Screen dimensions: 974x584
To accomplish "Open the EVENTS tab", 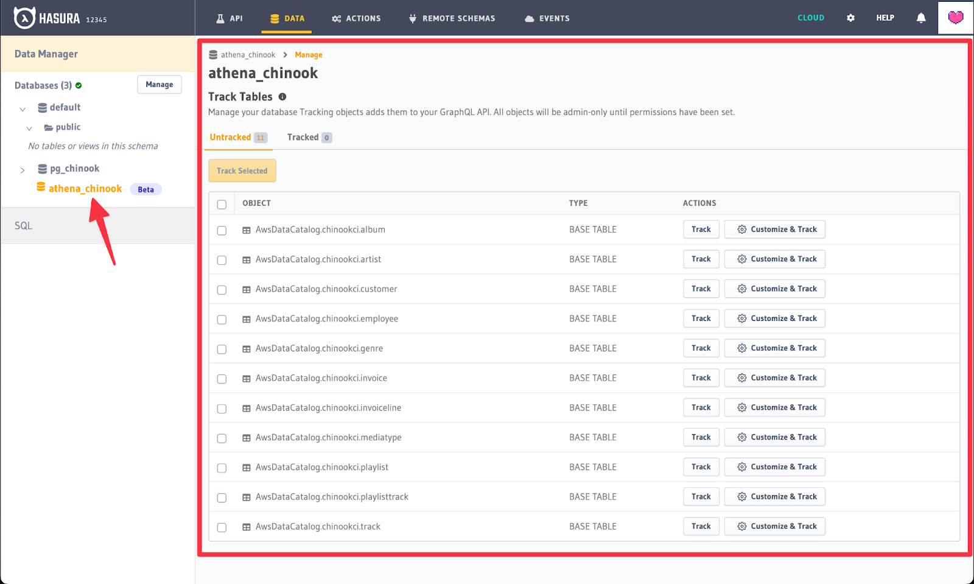I will [547, 18].
